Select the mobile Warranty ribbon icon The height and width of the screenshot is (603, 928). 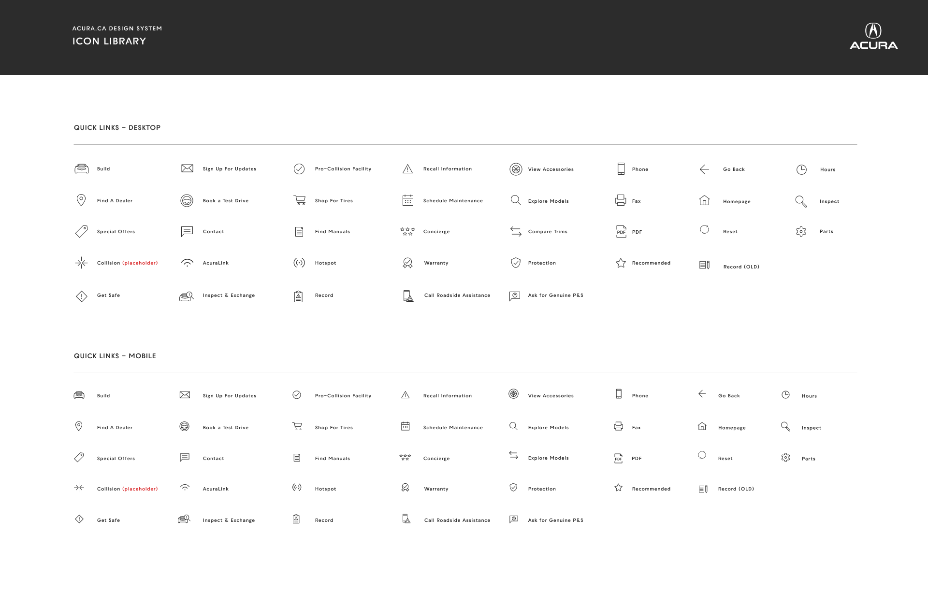pos(406,488)
